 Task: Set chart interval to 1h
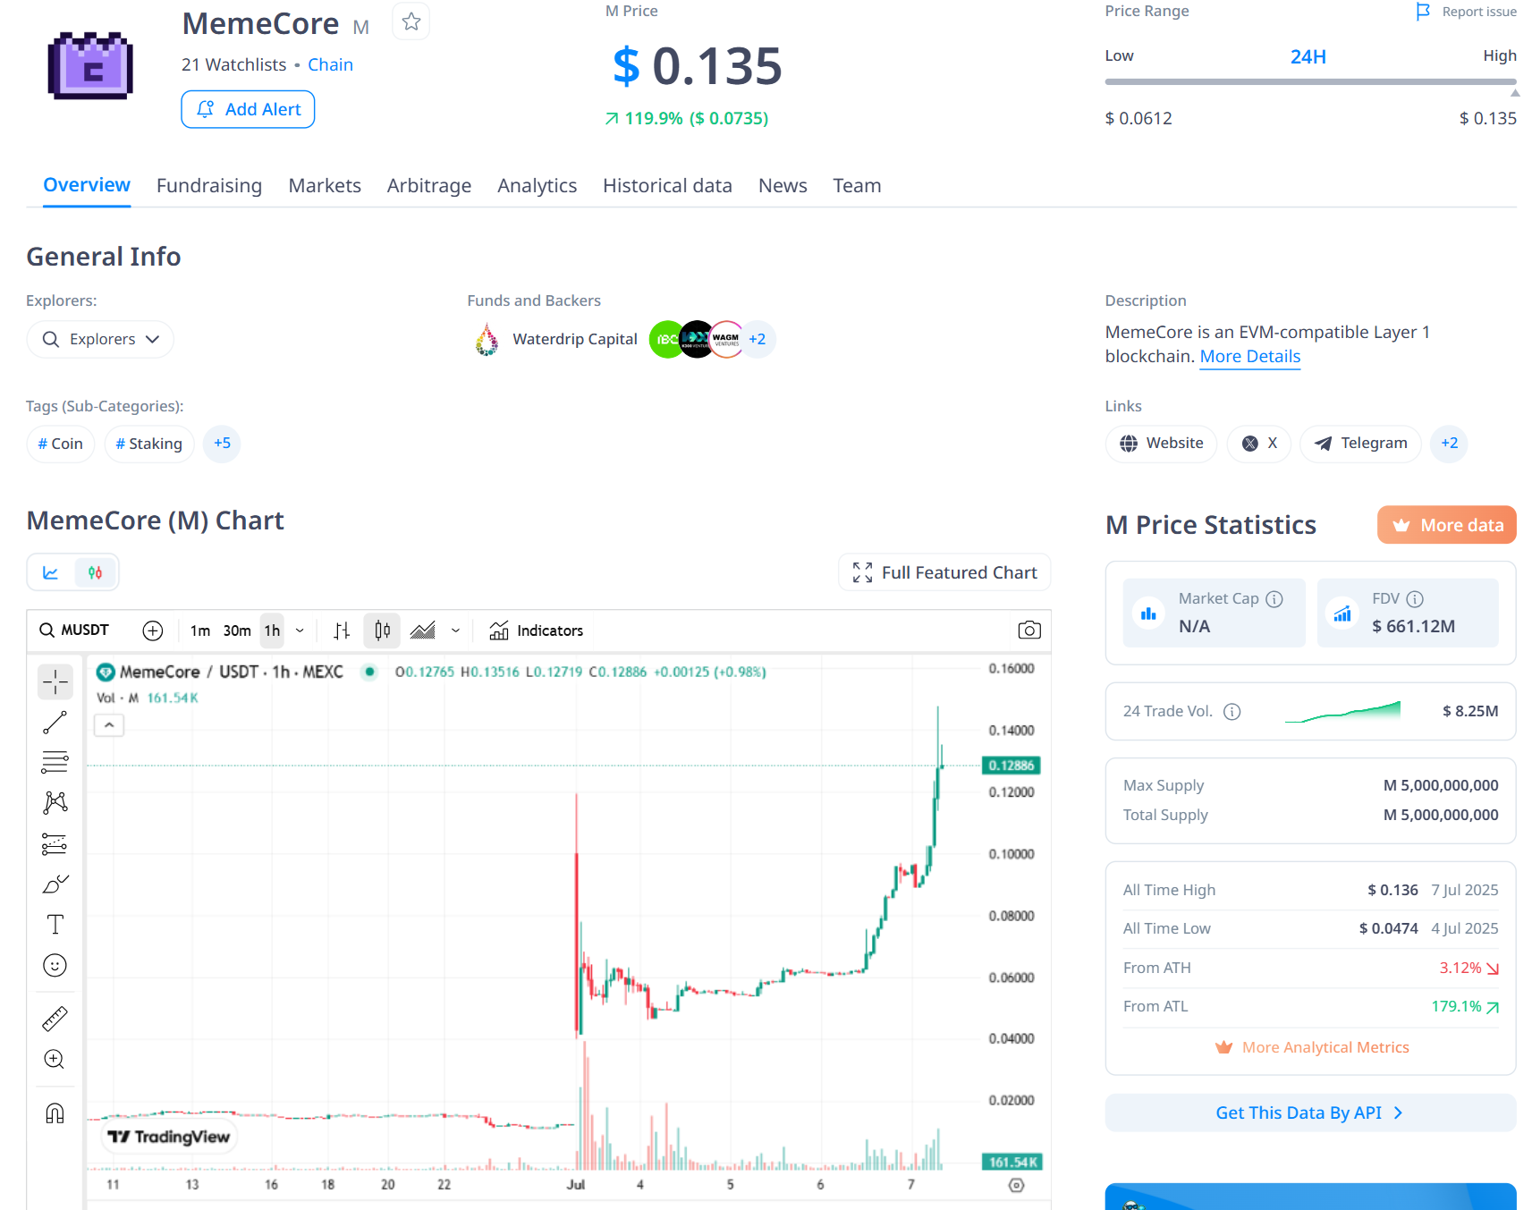(x=272, y=630)
